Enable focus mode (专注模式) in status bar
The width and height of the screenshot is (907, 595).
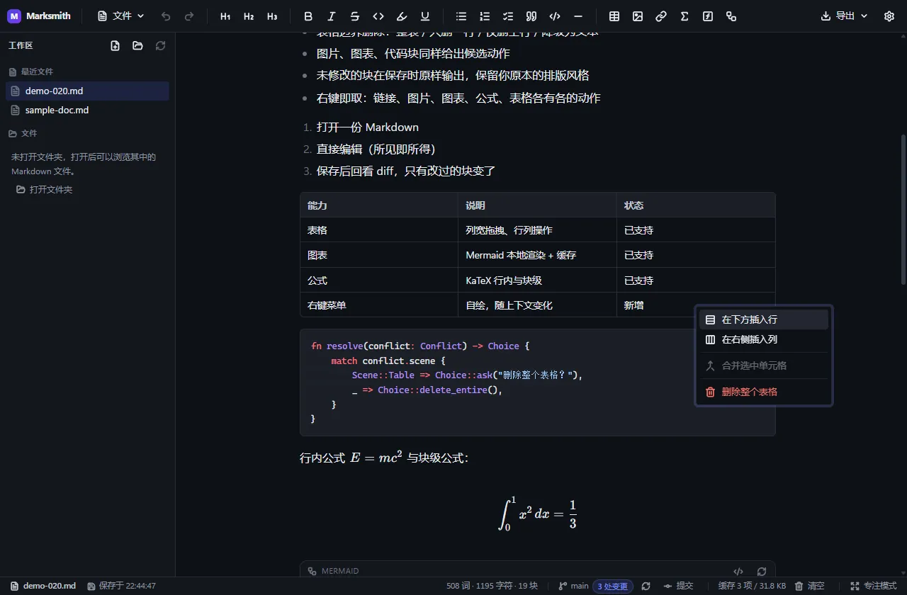point(874,586)
